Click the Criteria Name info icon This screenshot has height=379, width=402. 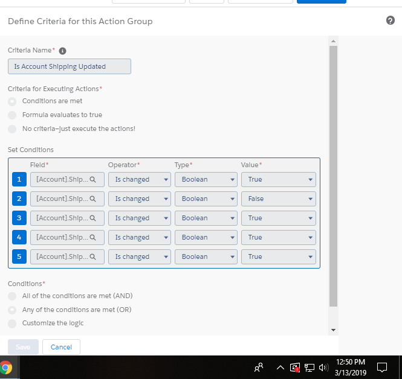click(63, 51)
